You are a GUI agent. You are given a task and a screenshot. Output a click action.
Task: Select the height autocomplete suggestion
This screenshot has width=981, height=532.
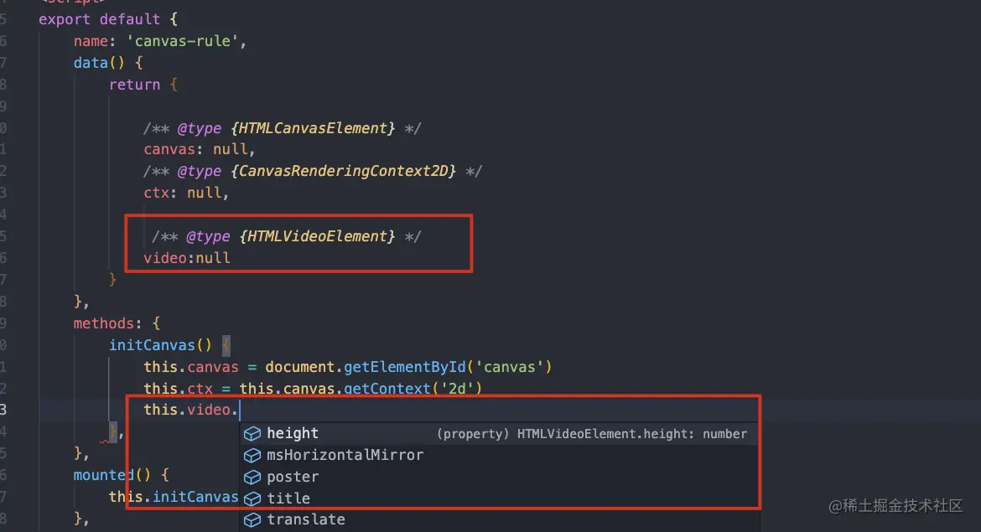500,433
